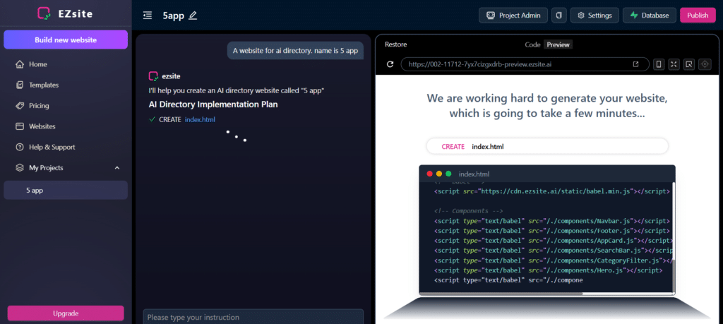
Task: Click the Footer.js script line
Action: (551, 230)
